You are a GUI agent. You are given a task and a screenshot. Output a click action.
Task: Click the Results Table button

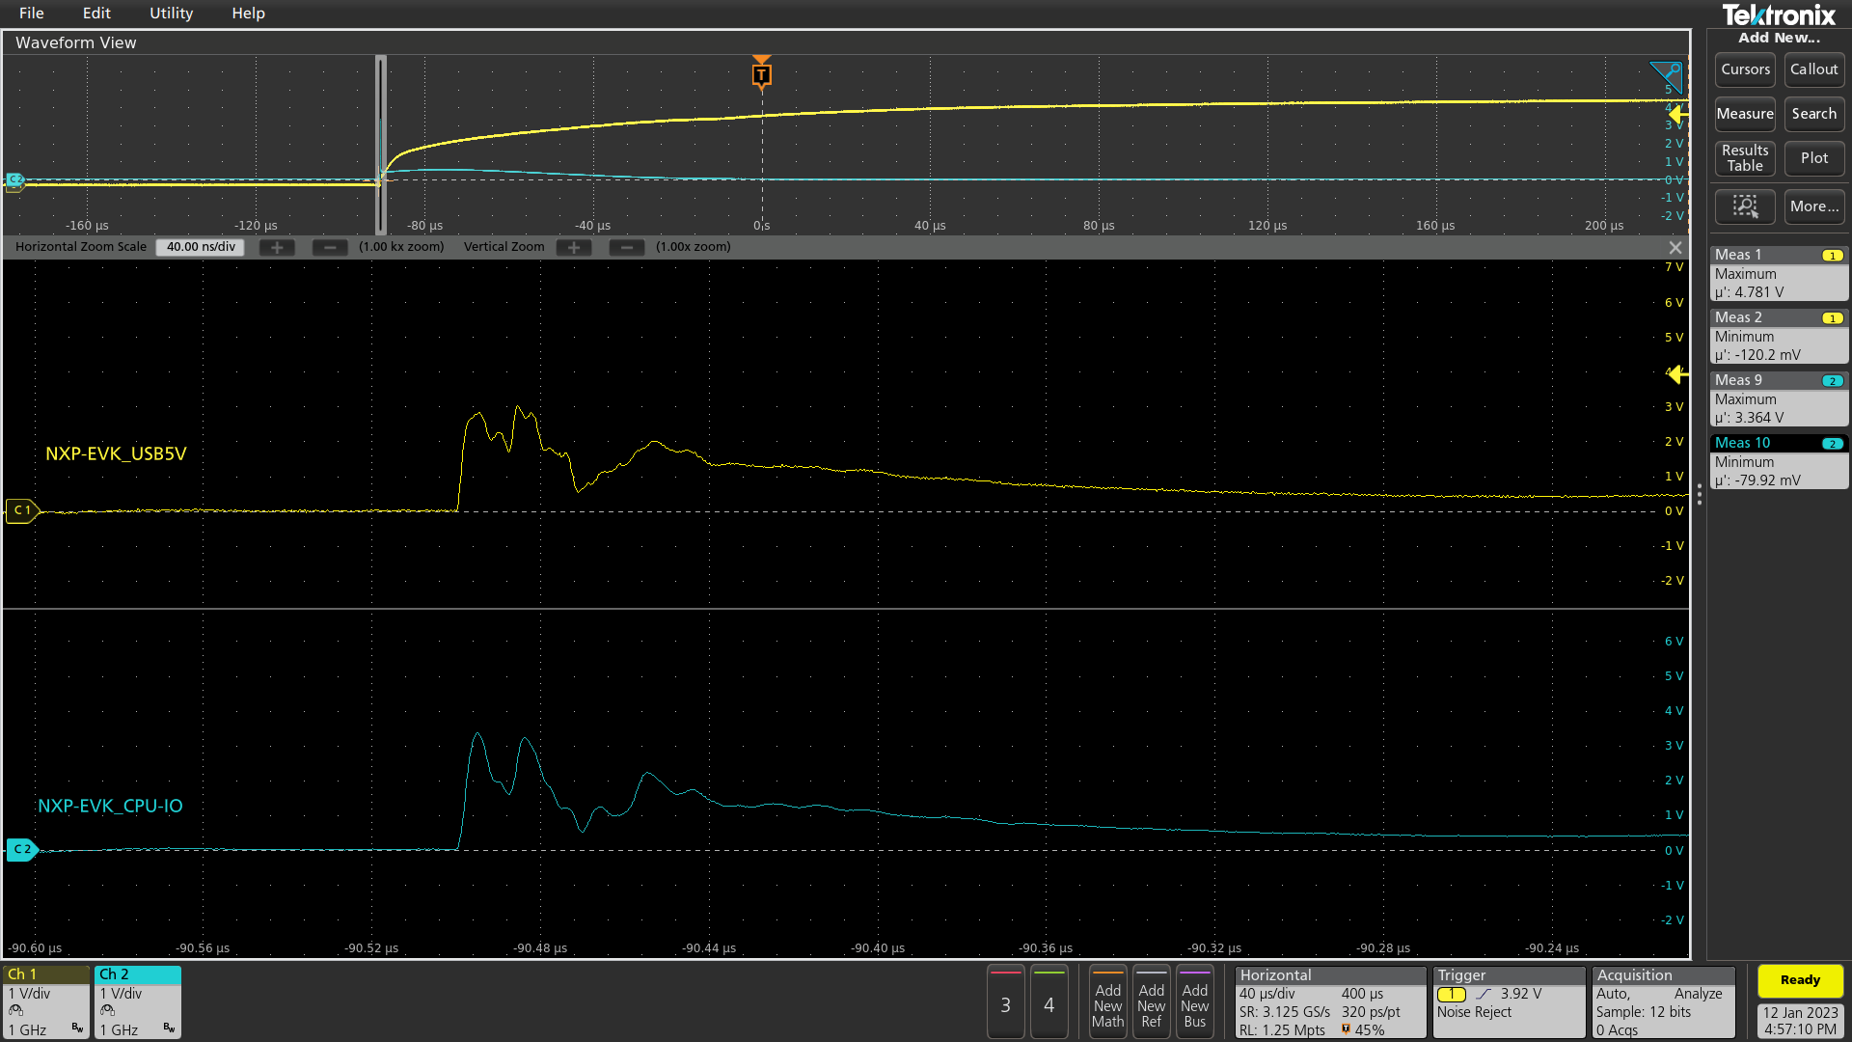pos(1744,158)
